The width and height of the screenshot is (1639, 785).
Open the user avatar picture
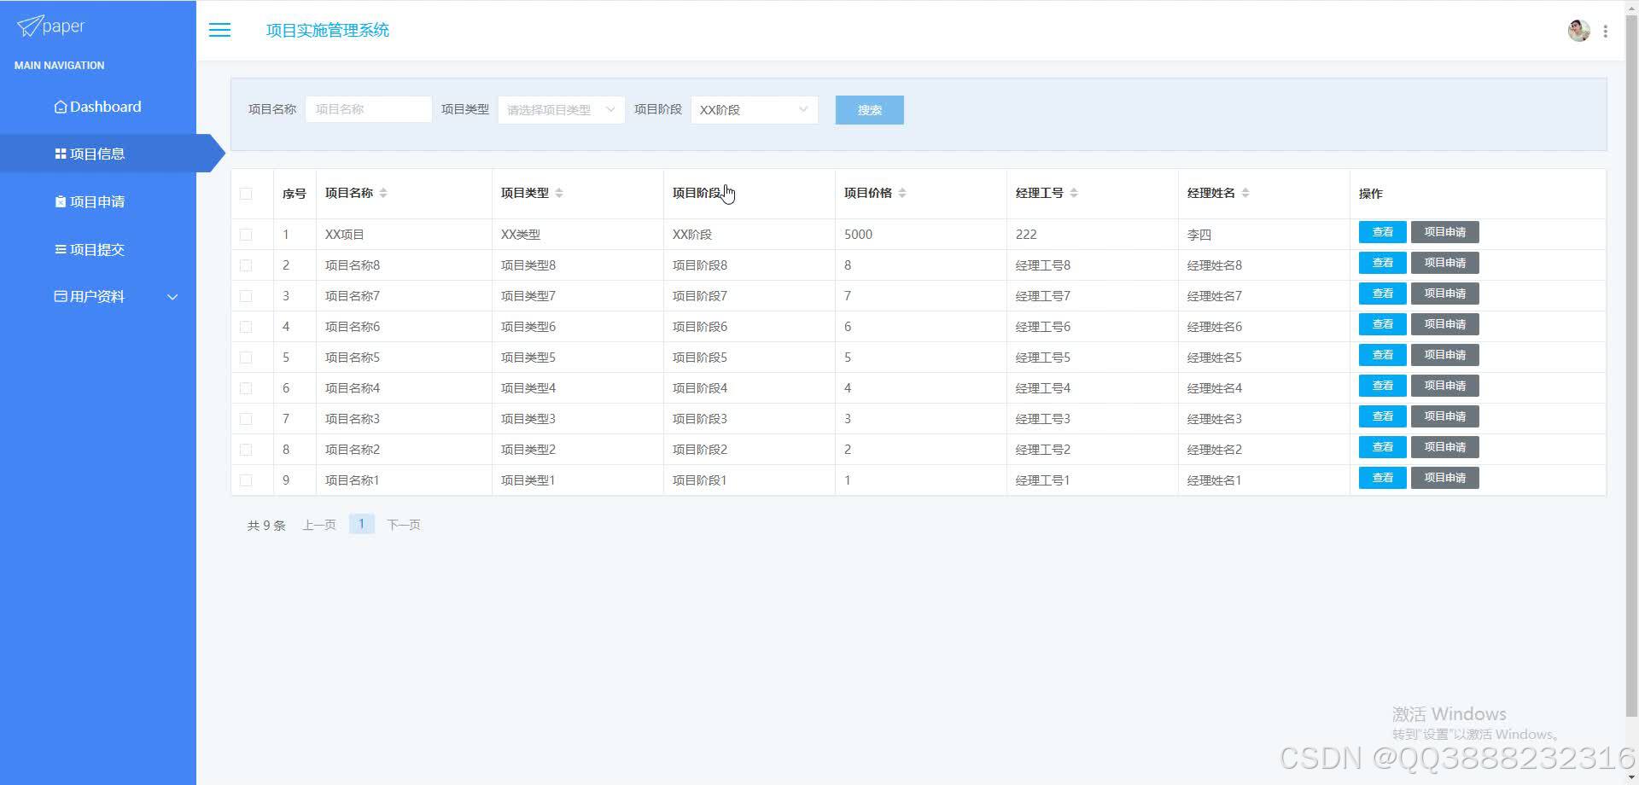[x=1578, y=31]
